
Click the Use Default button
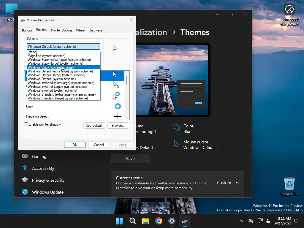point(94,126)
